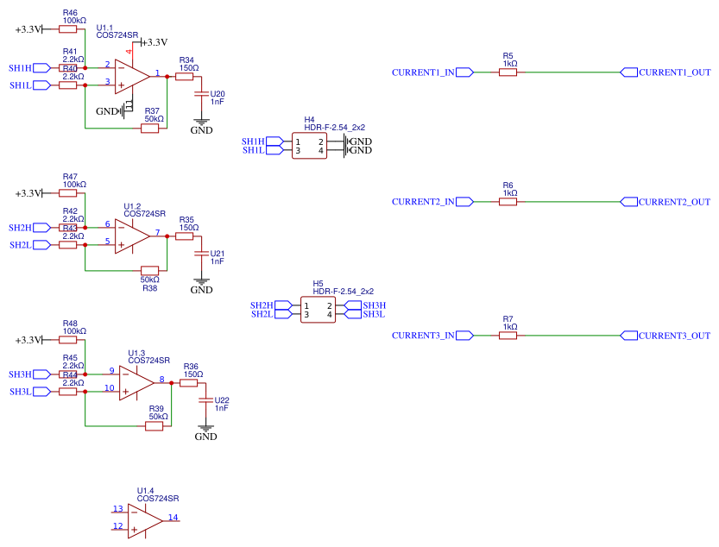This screenshot has width=719, height=547.
Task: Select resistor R7 1kΩ symbol
Action: (508, 336)
